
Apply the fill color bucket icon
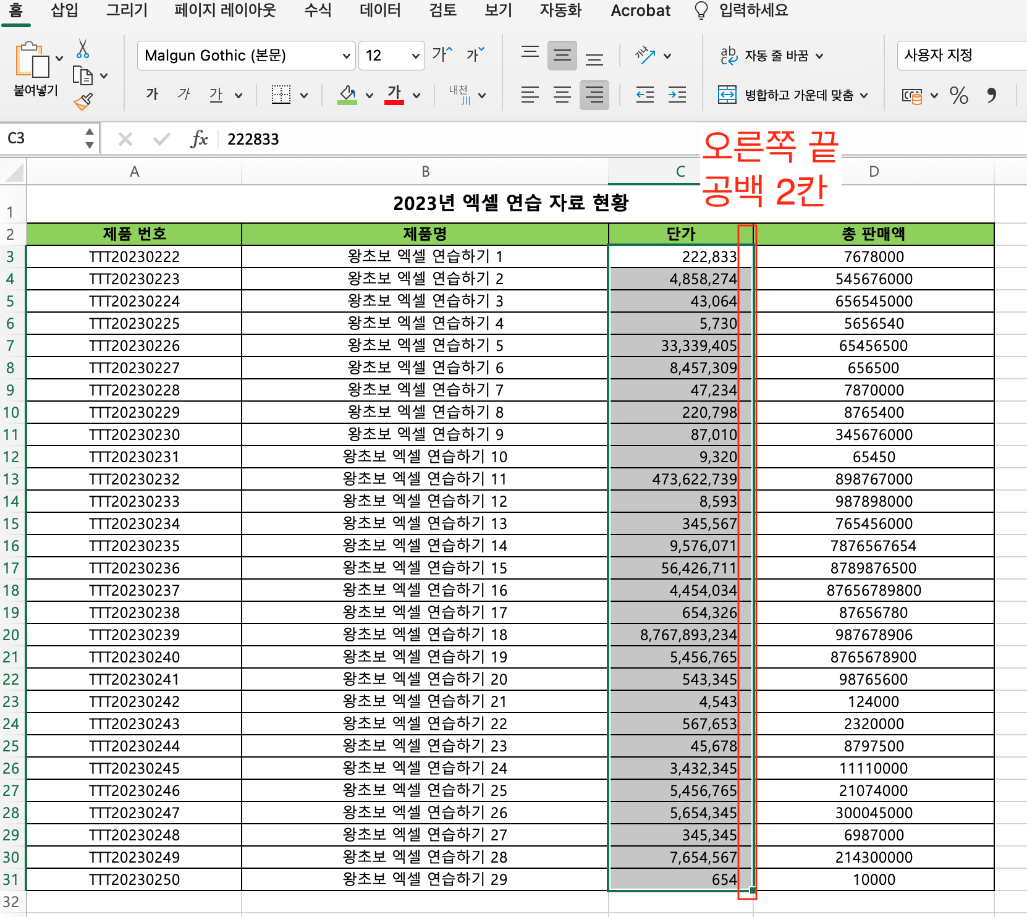click(347, 95)
